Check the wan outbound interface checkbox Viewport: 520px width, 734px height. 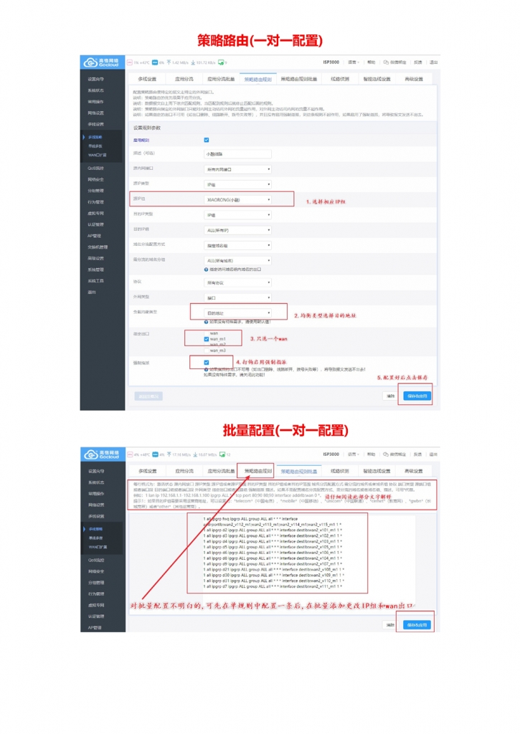click(x=207, y=333)
